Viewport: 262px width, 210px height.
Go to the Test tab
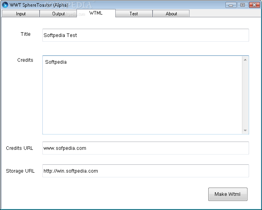click(x=134, y=14)
